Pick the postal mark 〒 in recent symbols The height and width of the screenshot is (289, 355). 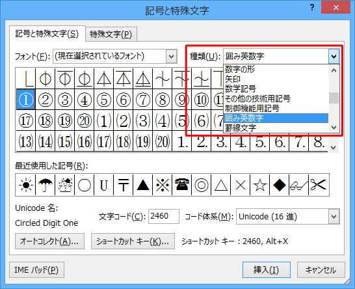tap(123, 185)
